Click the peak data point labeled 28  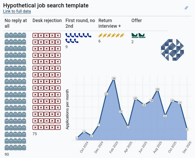[114, 78]
